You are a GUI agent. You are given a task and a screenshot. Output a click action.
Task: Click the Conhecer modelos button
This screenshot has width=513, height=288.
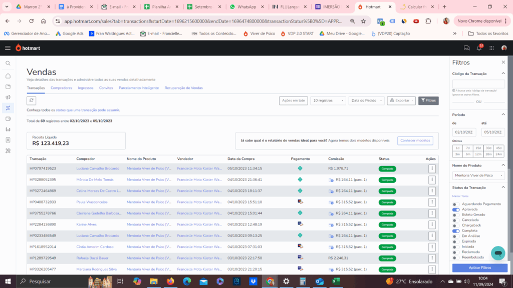pos(415,140)
